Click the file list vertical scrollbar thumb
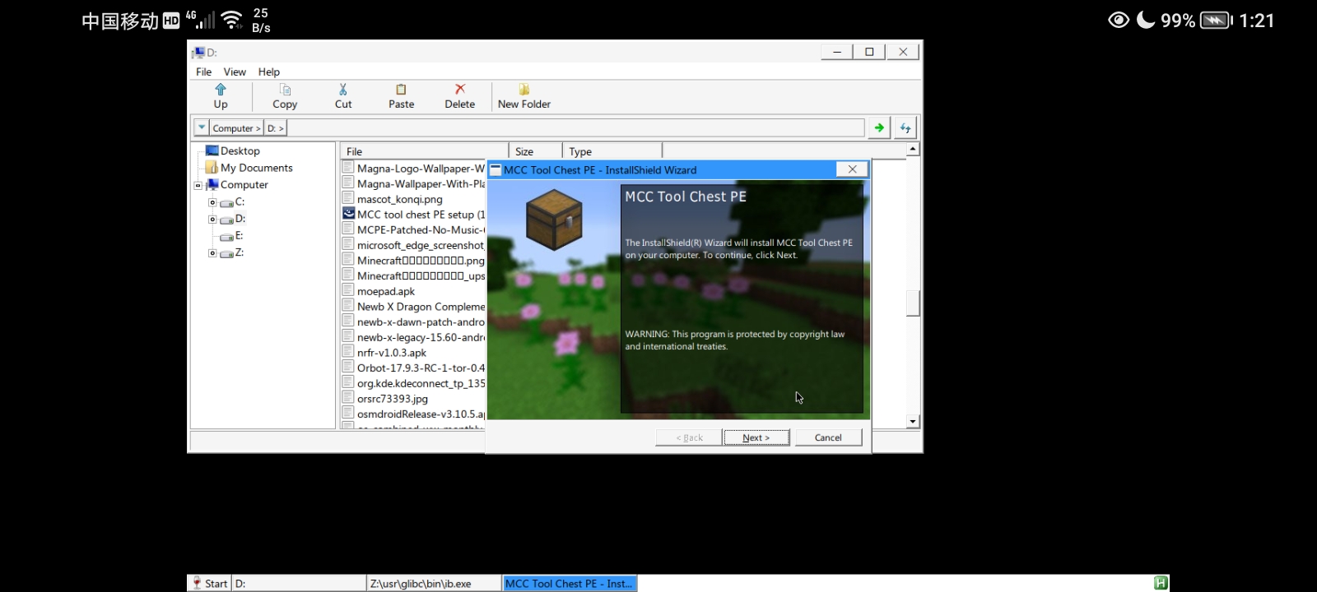Viewport: 1317px width, 592px height. click(912, 303)
